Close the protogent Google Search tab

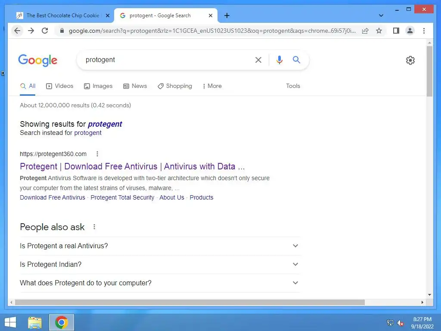210,16
